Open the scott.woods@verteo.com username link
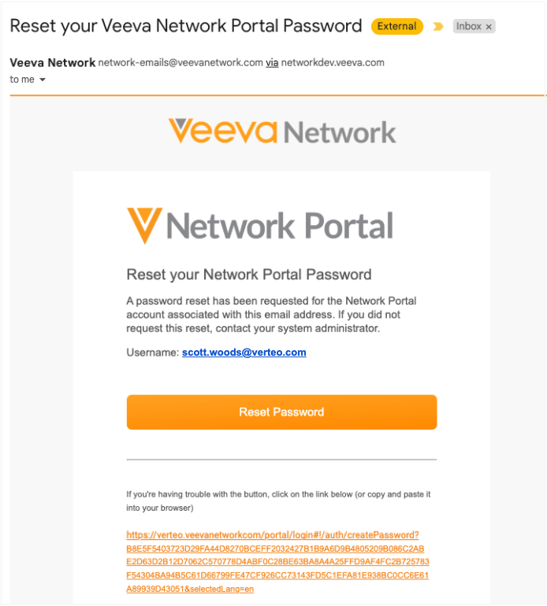547x606 pixels. point(244,353)
